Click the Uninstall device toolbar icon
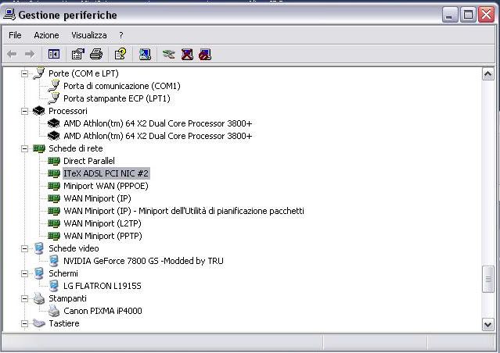The image size is (500, 353). pos(187,54)
